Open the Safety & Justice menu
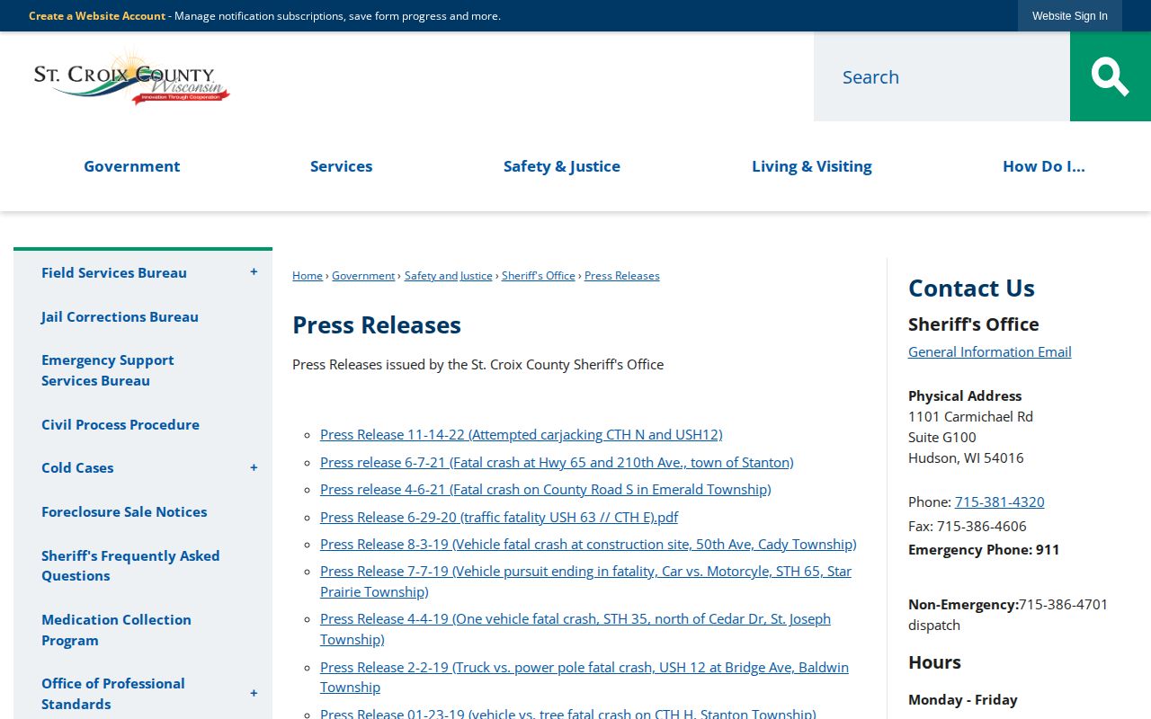 562,166
